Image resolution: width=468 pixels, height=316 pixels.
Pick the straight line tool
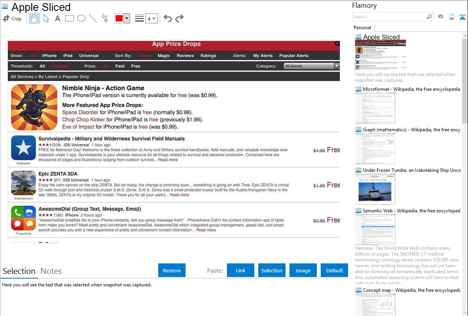tap(93, 18)
